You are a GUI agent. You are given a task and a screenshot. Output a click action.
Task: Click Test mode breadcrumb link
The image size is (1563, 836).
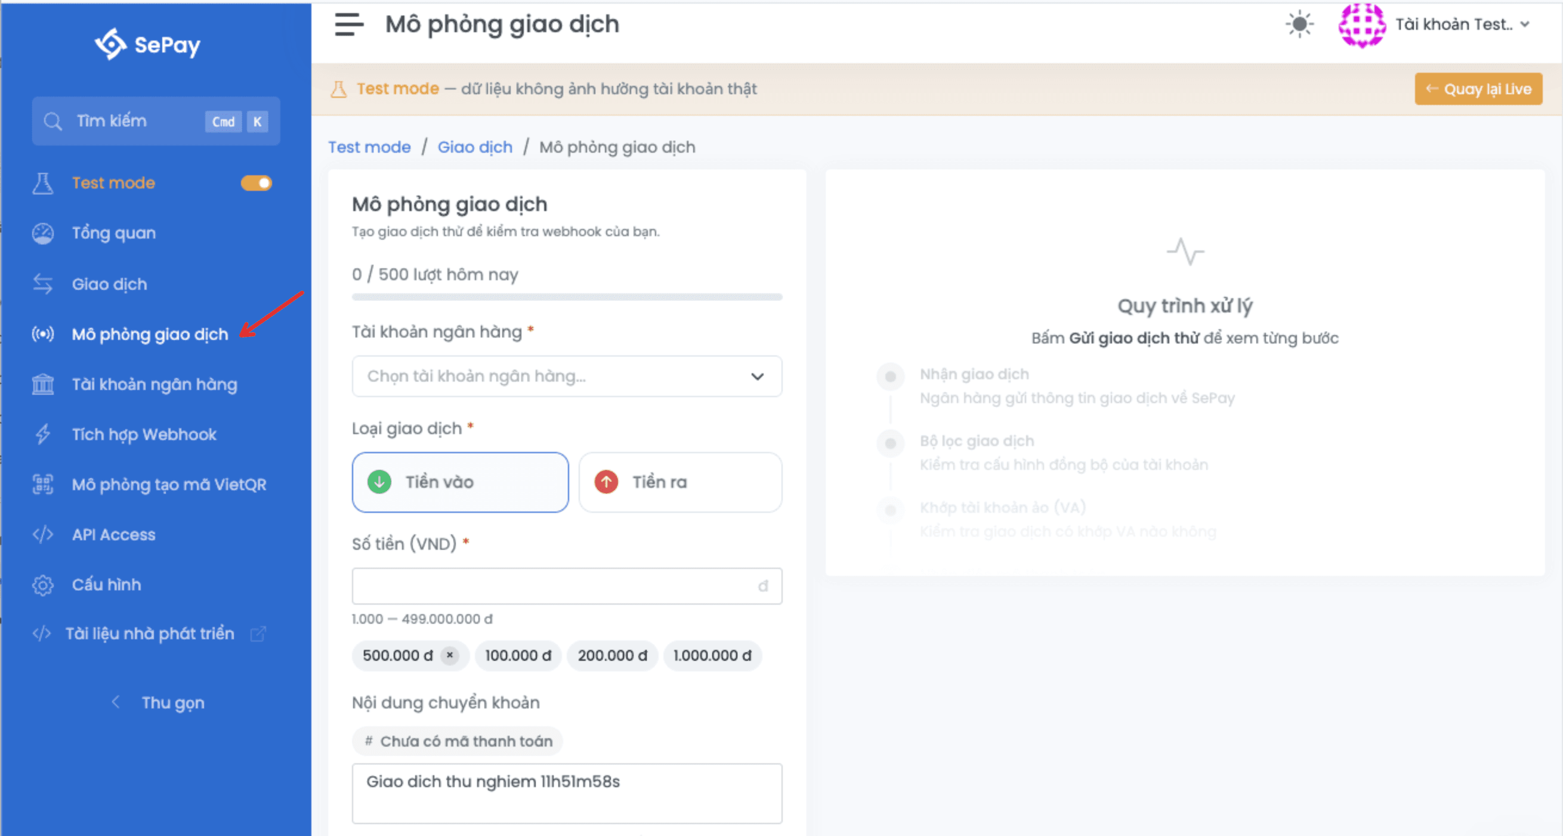pyautogui.click(x=369, y=147)
